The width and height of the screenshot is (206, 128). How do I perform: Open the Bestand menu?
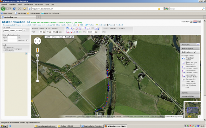[4, 4]
